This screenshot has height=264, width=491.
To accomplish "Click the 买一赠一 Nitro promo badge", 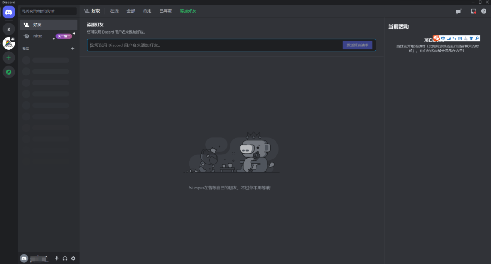I will click(x=64, y=36).
